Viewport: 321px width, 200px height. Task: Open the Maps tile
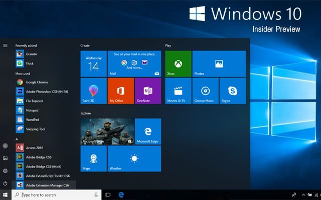(x=94, y=159)
